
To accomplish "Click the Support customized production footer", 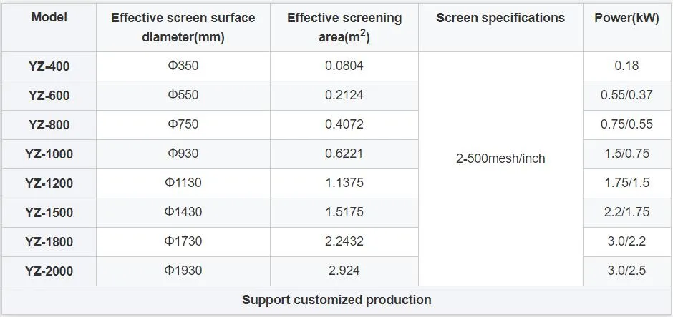I will (336, 300).
